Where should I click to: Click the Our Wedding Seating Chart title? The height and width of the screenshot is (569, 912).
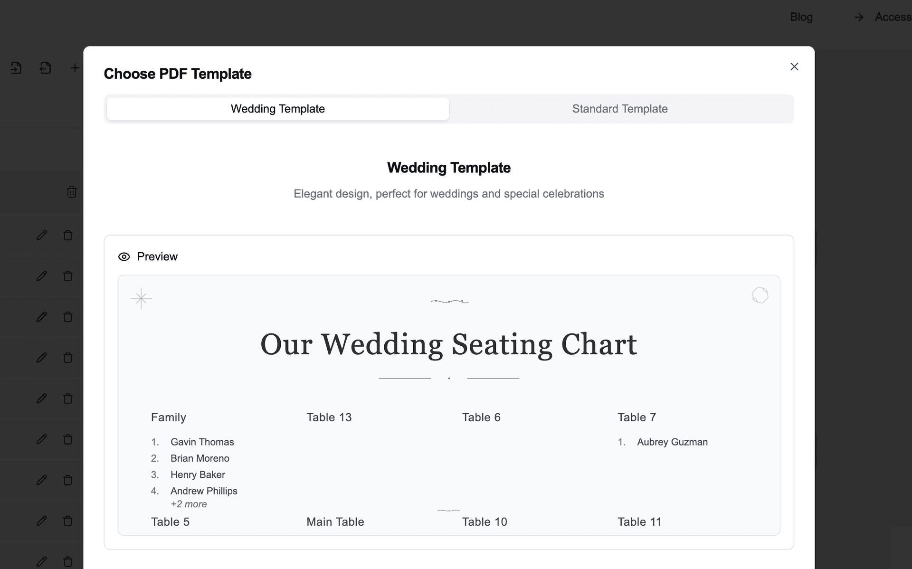click(448, 345)
